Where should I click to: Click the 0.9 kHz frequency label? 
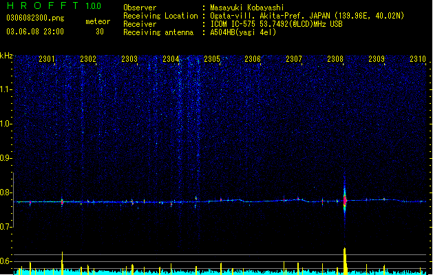[6, 158]
